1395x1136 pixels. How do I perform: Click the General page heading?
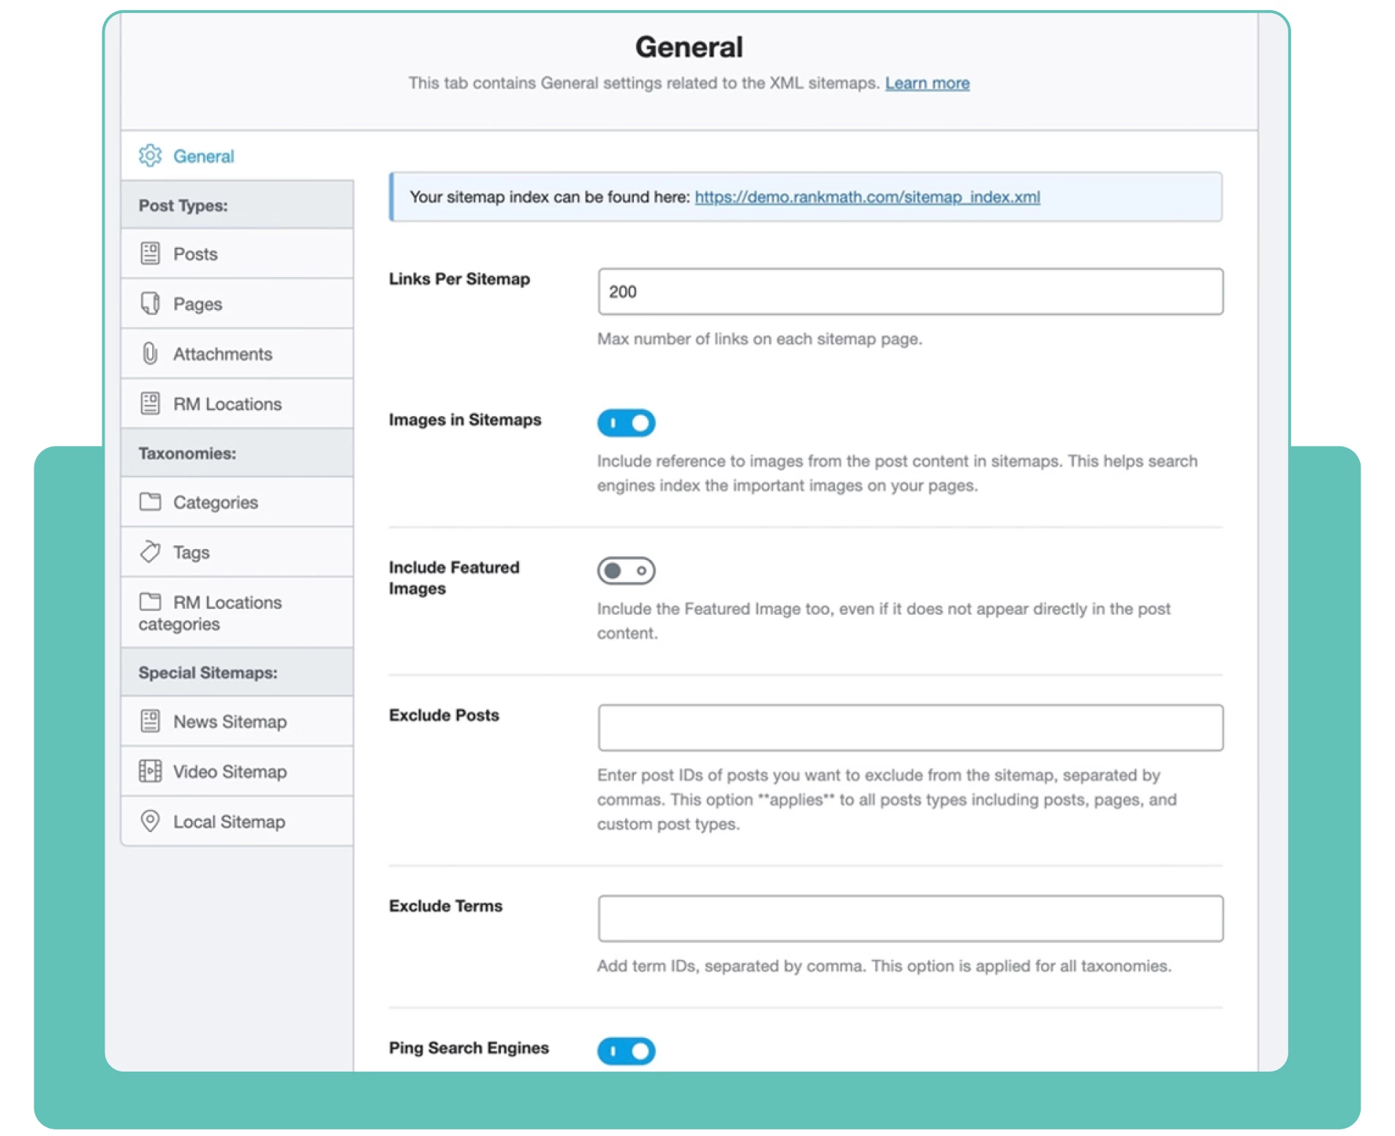pyautogui.click(x=689, y=47)
